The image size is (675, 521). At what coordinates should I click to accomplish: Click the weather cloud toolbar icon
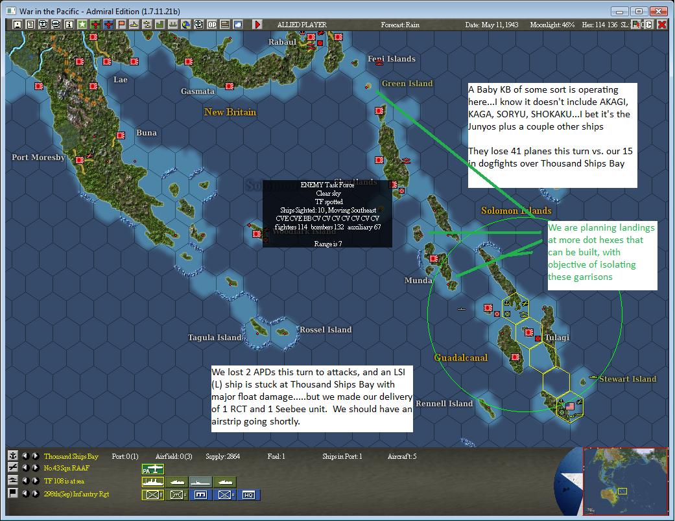click(237, 25)
